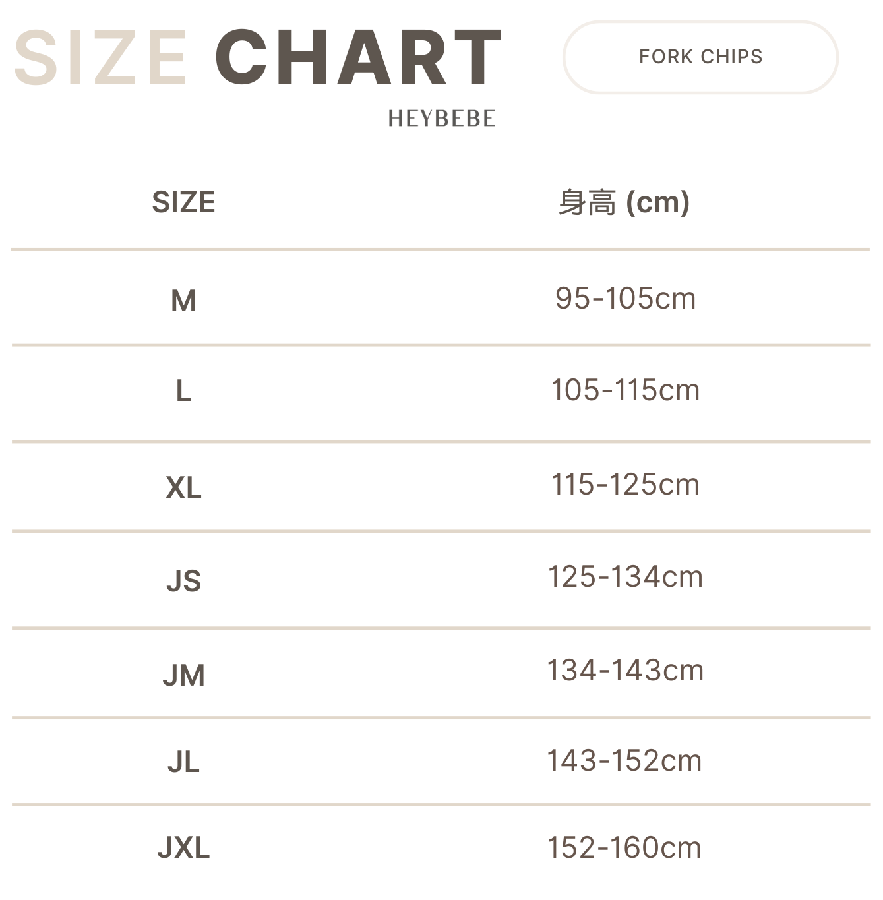Select the SIZE column header
This screenshot has height=900, width=883.
(183, 202)
